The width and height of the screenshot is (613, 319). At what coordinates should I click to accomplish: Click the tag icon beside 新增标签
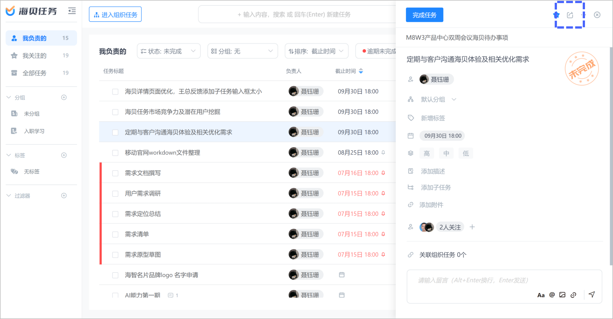coord(411,118)
